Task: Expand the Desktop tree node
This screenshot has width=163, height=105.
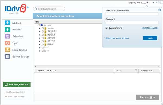Action: point(39,28)
